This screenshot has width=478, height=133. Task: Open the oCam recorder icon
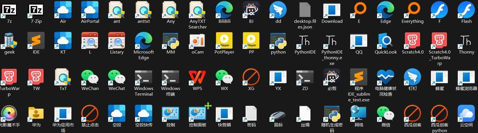pos(198,41)
